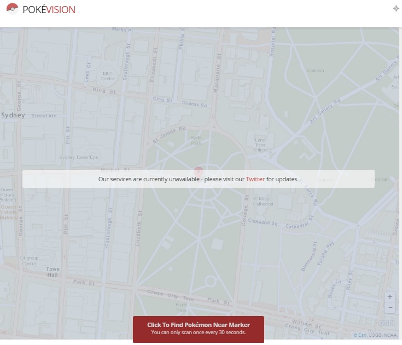Click the esri logo on map
This screenshot has width=402, height=345.
coord(387,323)
